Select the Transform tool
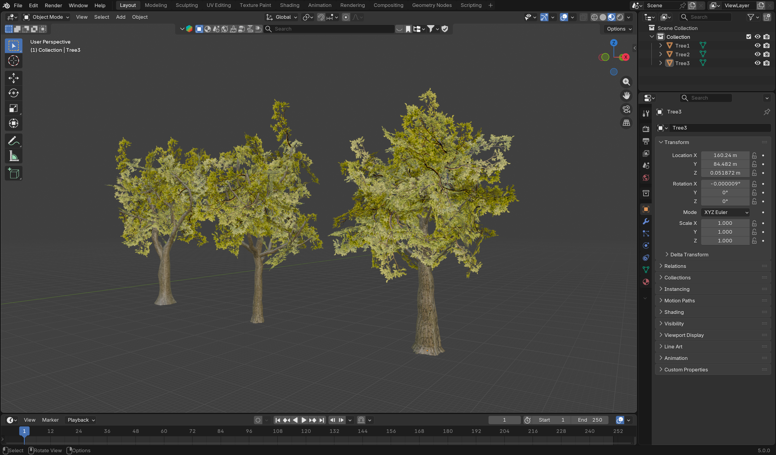Viewport: 776px width, 455px height. (14, 123)
